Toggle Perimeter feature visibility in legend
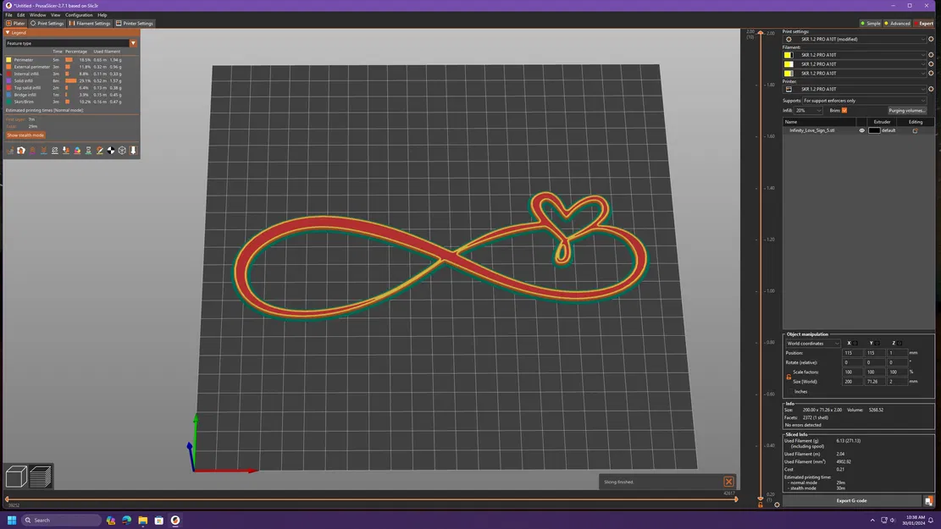The width and height of the screenshot is (941, 529). (24, 60)
